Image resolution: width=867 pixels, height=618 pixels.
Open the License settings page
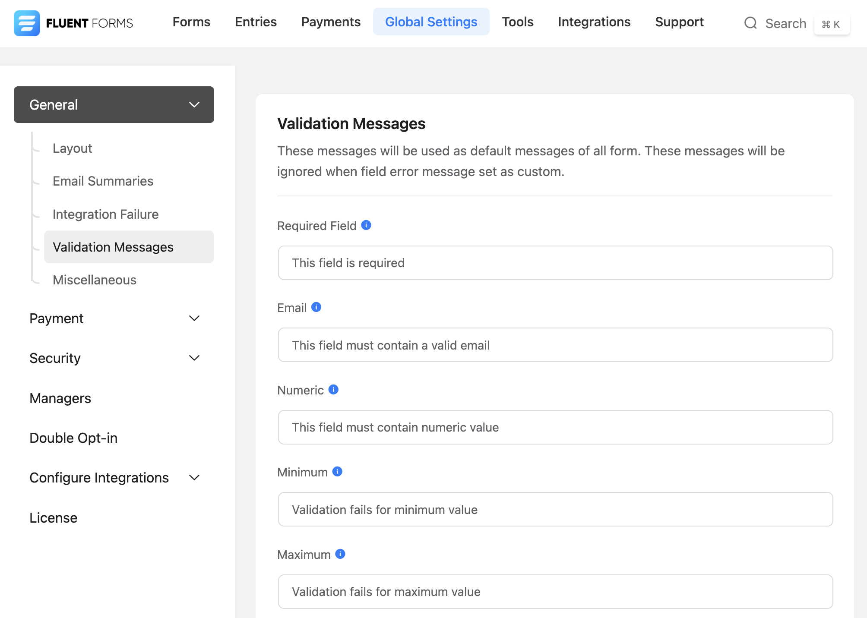coord(53,518)
